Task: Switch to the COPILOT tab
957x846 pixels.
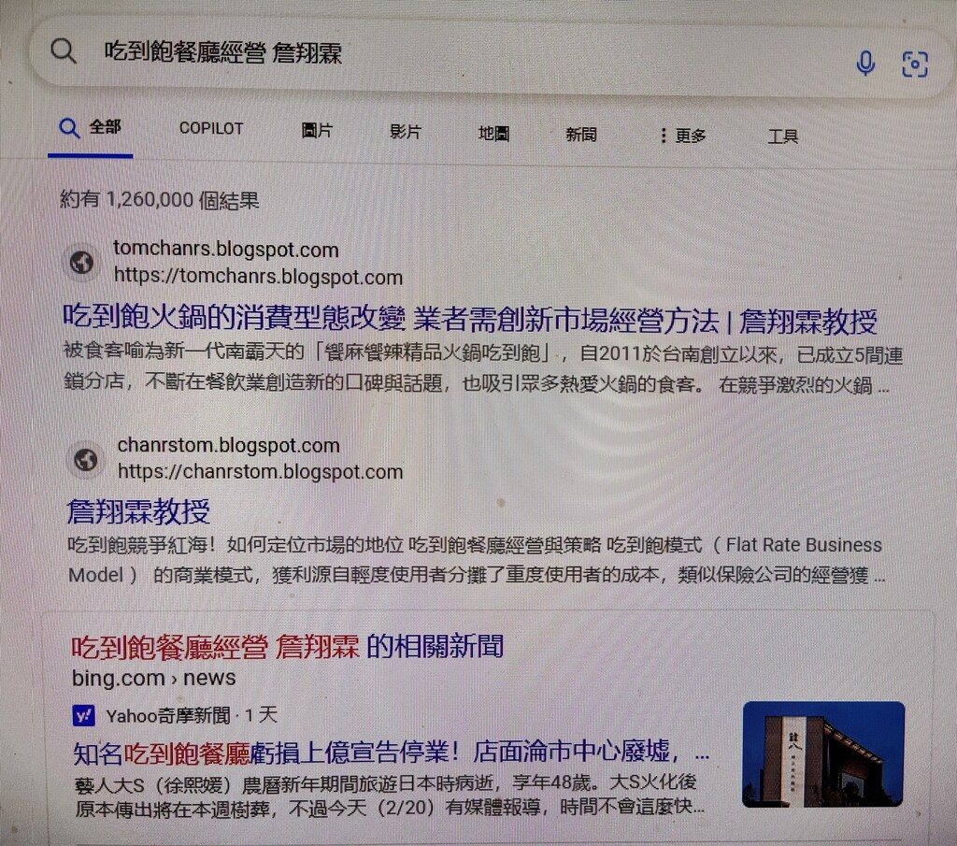Action: click(x=211, y=128)
